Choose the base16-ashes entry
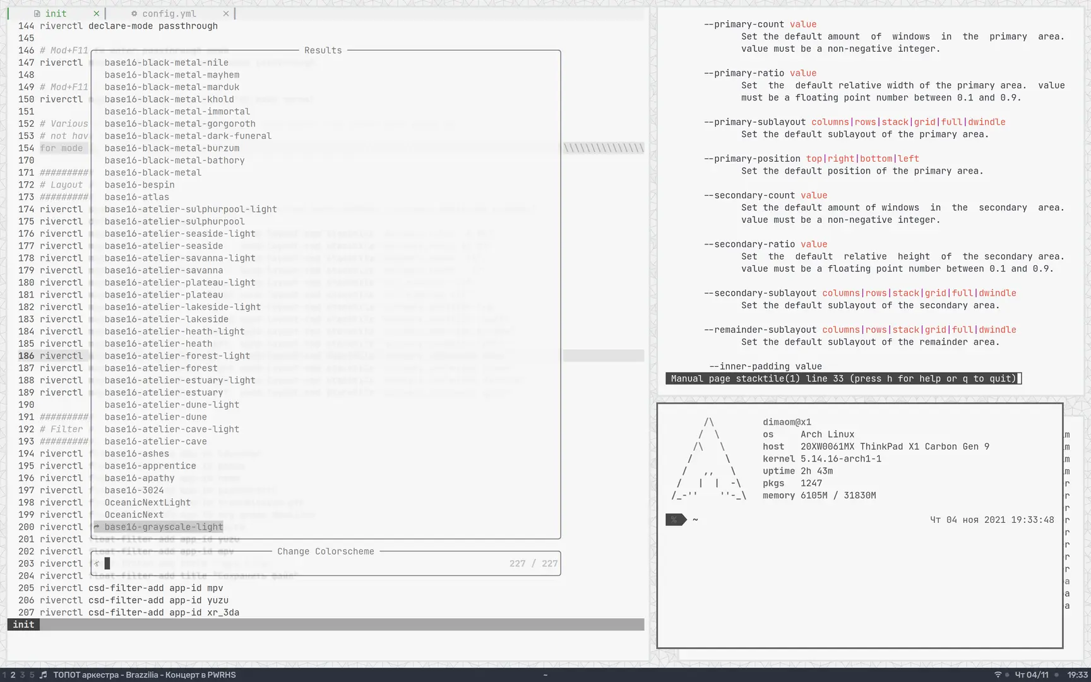 pos(136,453)
